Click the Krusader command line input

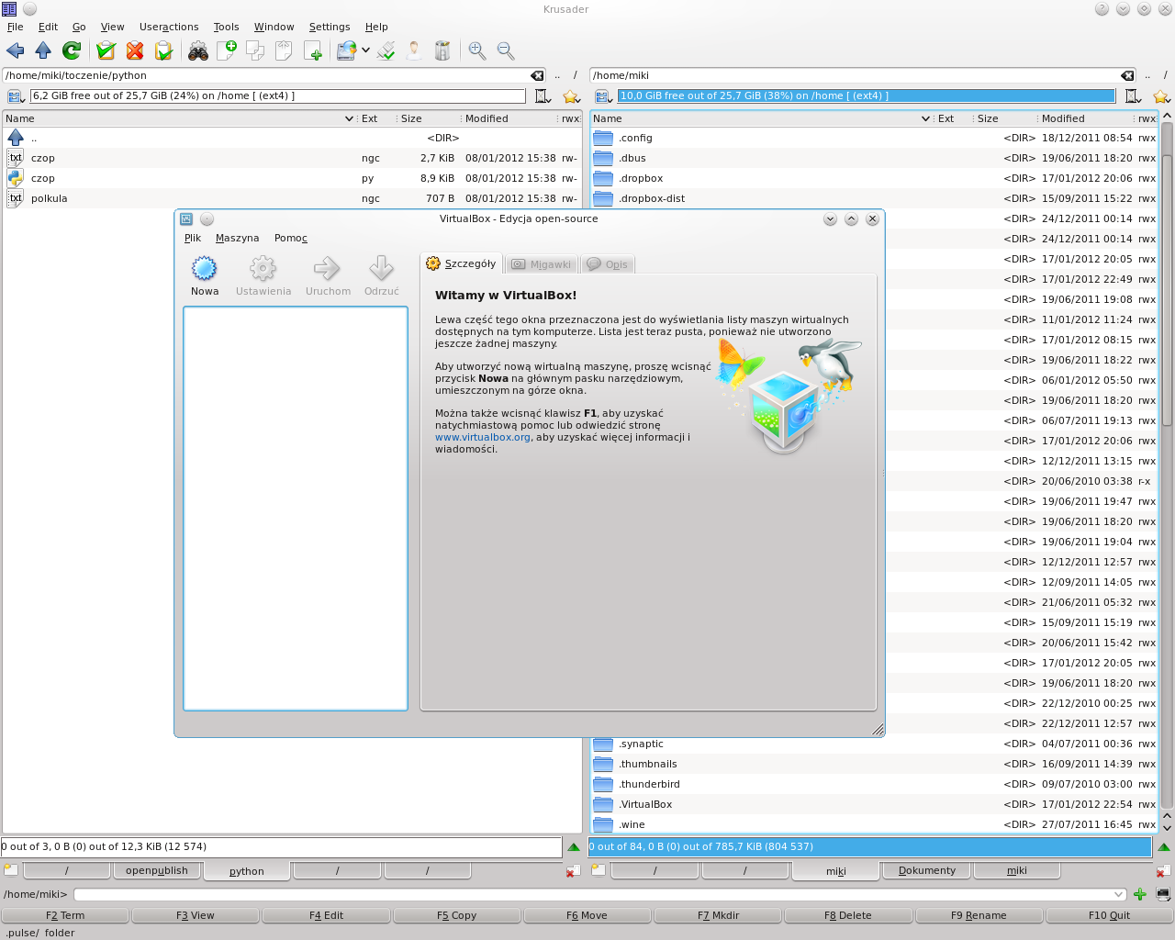pyautogui.click(x=599, y=894)
